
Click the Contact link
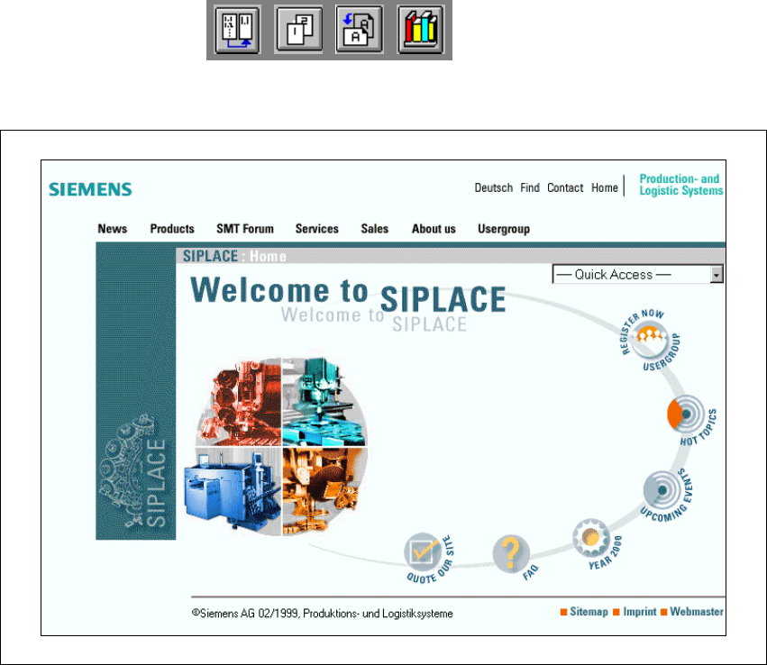click(565, 187)
